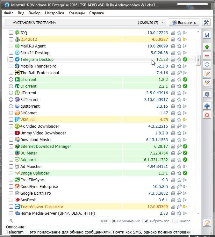Viewport: 215px width, 237px height.
Task: Select the BitComet radio button
Action: [x=11, y=113]
